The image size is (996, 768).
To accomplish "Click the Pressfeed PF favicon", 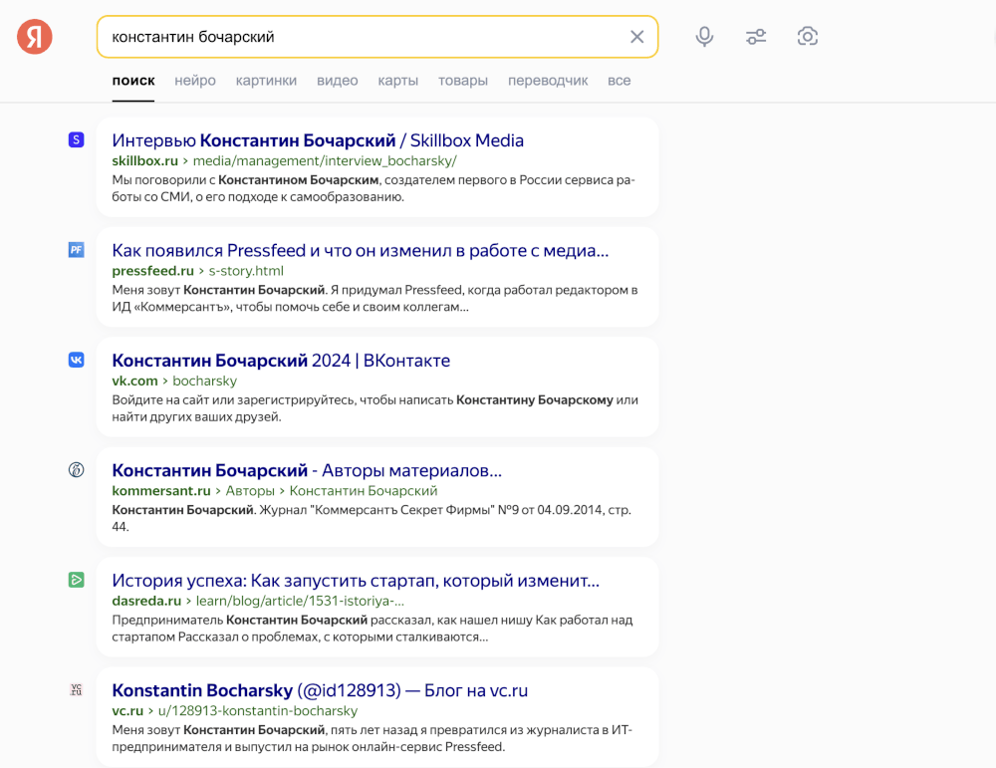I will (x=77, y=250).
